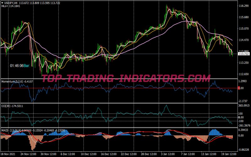Open the chart menu triangle beside USDJPY,H4
251x157 pixels.
tap(3, 3)
